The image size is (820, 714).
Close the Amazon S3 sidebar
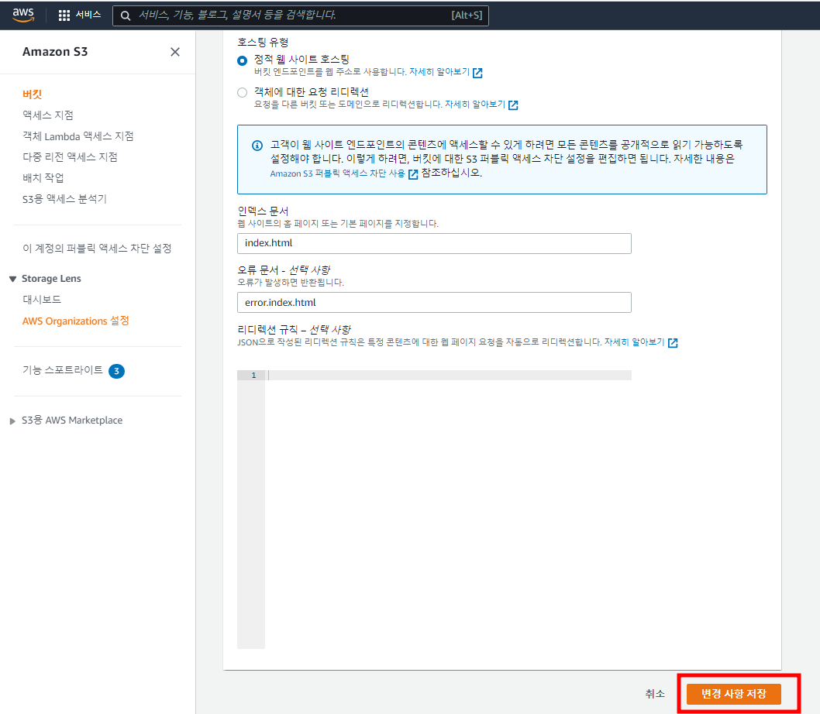pyautogui.click(x=175, y=52)
